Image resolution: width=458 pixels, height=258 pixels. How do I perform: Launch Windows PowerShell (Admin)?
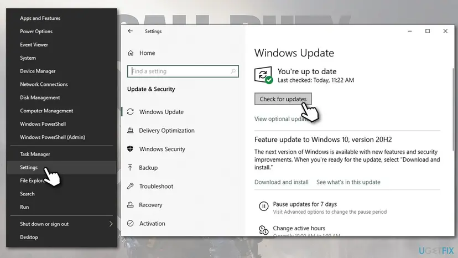(53, 137)
